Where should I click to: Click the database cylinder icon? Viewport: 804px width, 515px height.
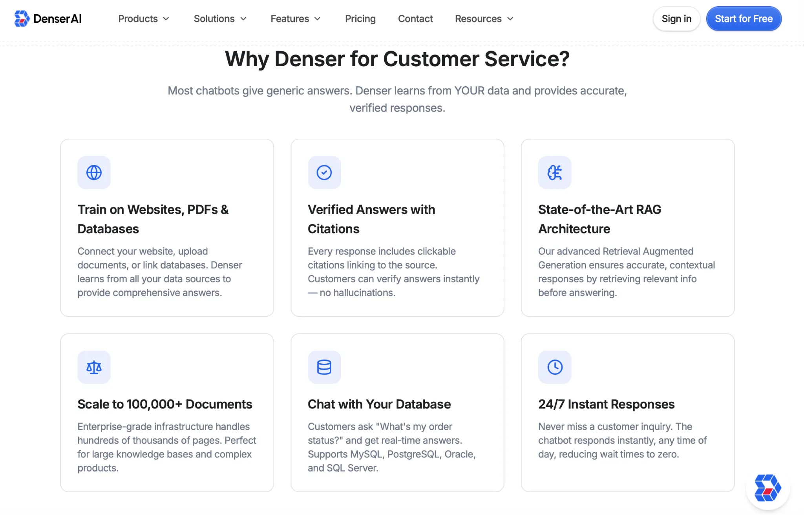(324, 367)
